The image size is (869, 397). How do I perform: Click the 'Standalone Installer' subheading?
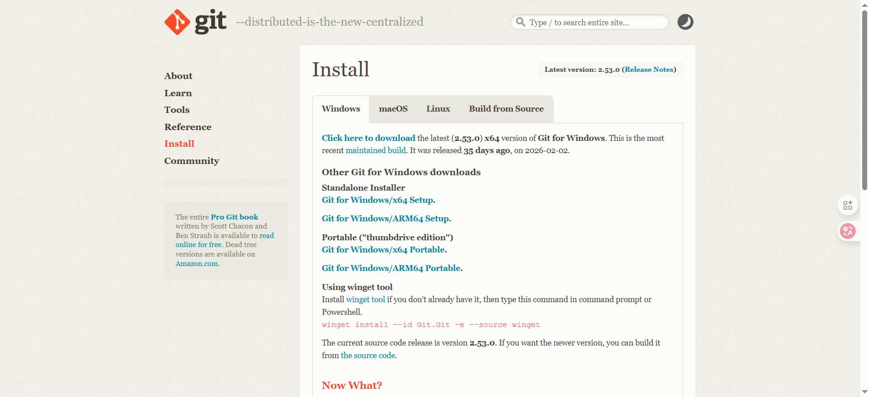[x=363, y=188]
